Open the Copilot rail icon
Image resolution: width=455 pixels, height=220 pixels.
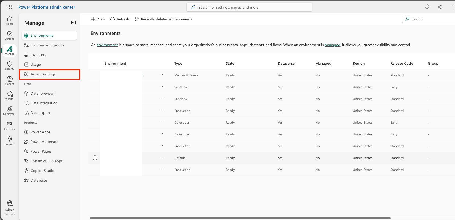10,80
